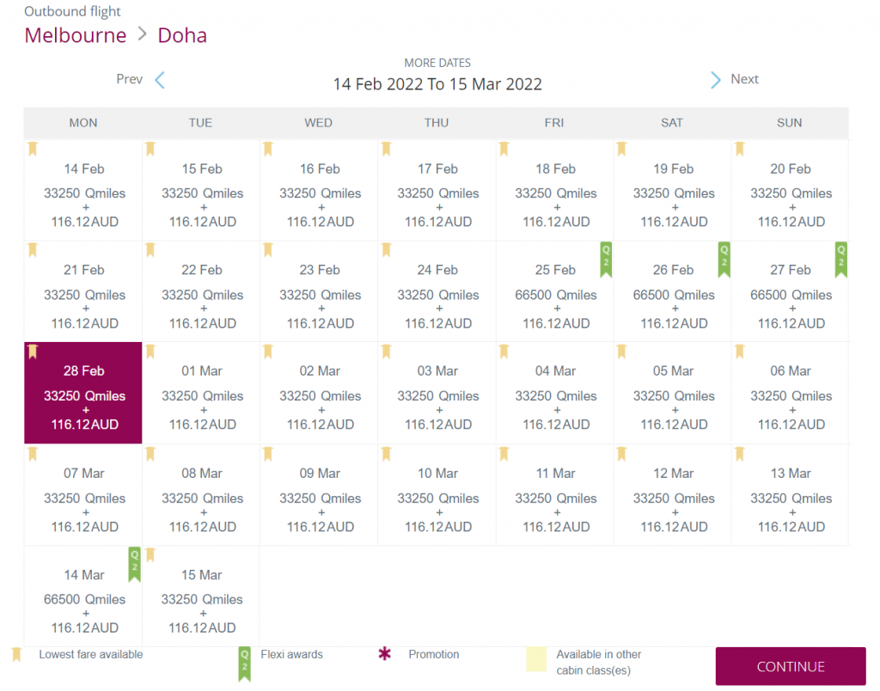The width and height of the screenshot is (880, 691).
Task: Select the 10 Mar fare cell
Action: [x=436, y=495]
